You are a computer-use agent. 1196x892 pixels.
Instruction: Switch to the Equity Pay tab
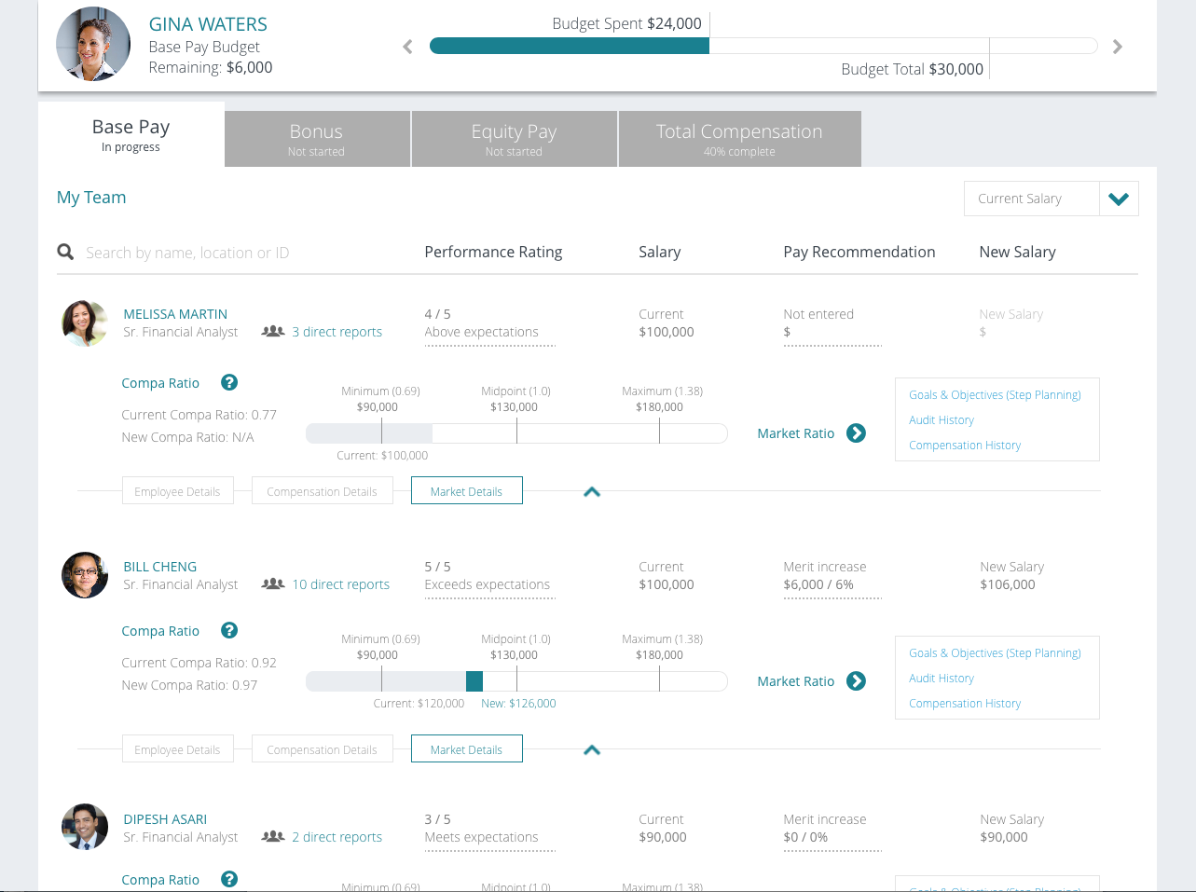click(x=514, y=139)
